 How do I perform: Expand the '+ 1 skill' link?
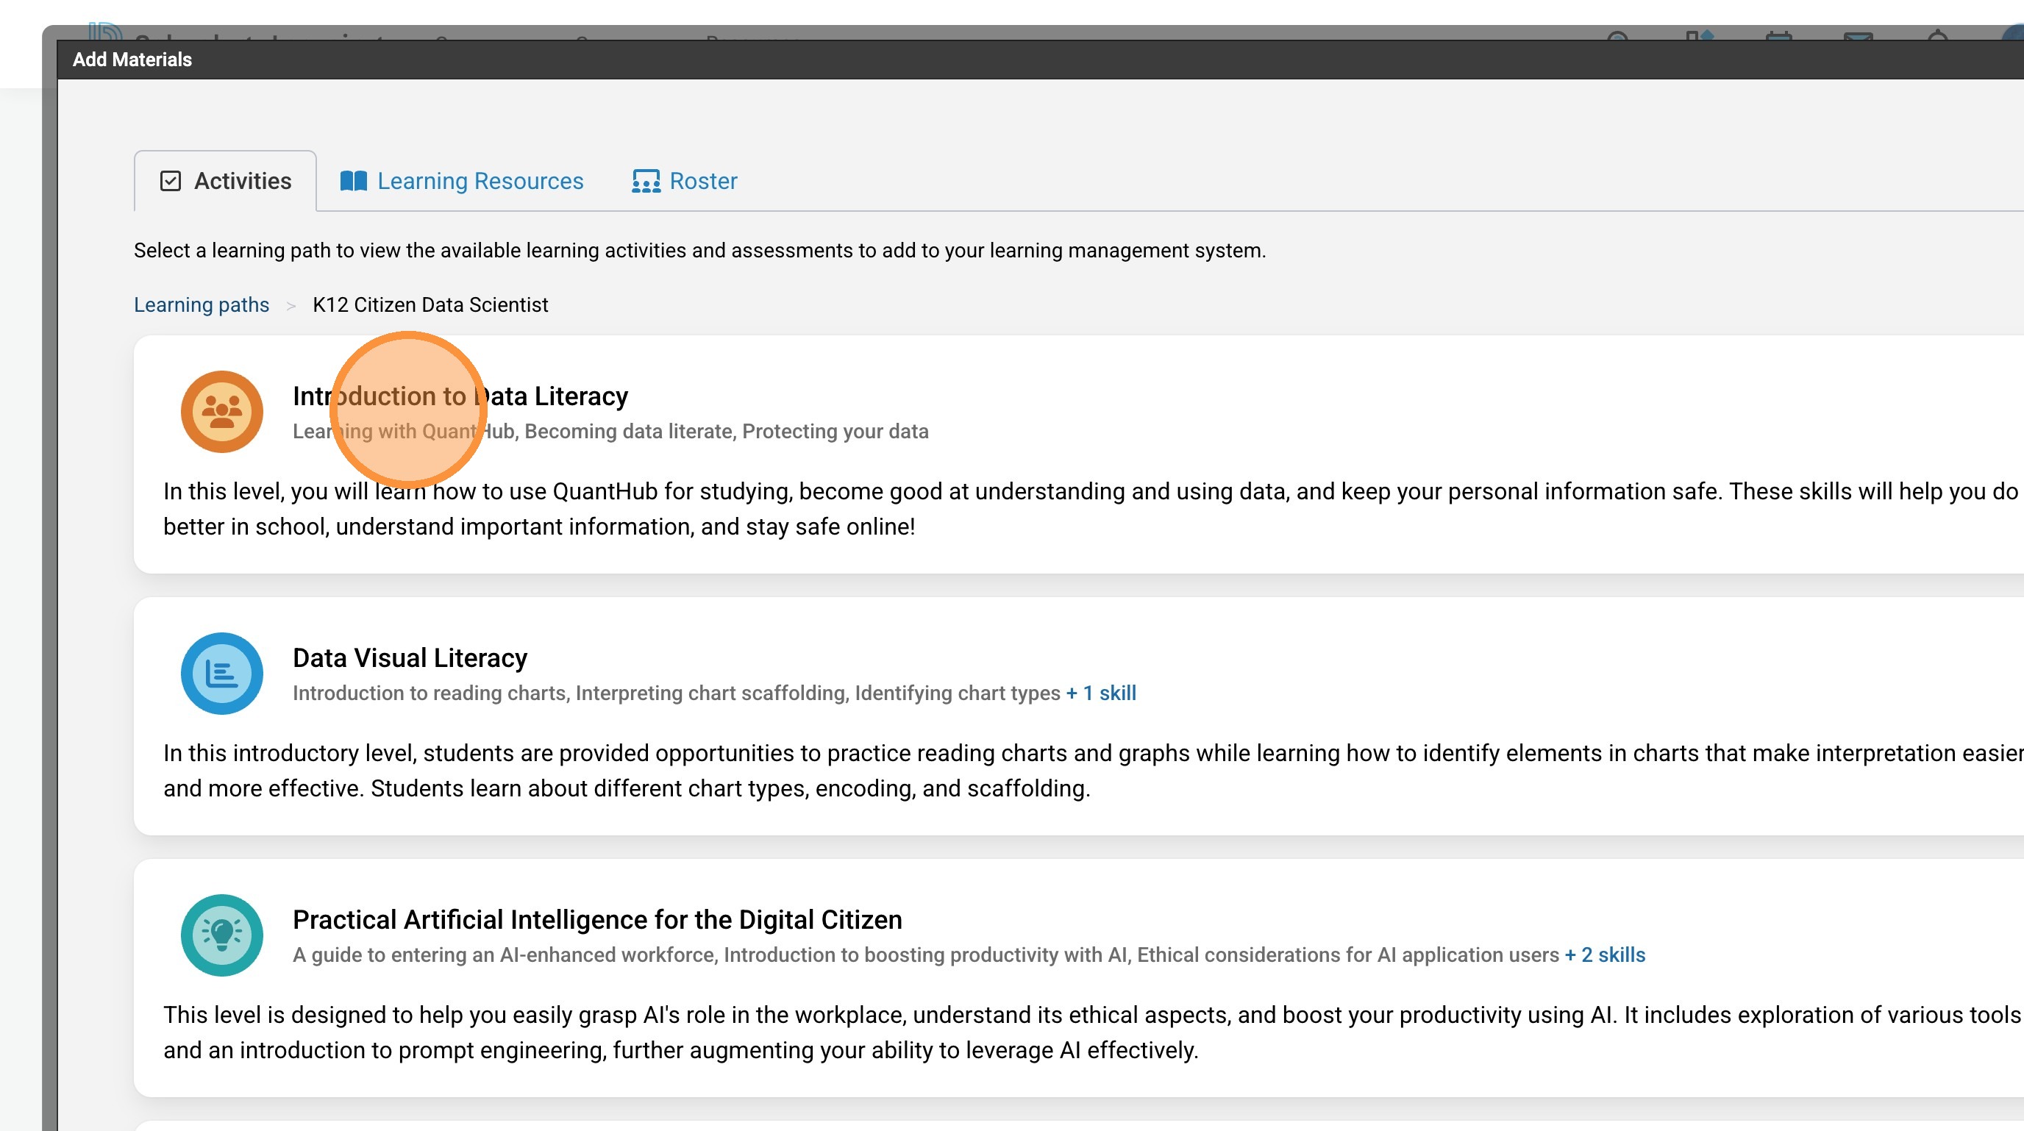[1101, 693]
